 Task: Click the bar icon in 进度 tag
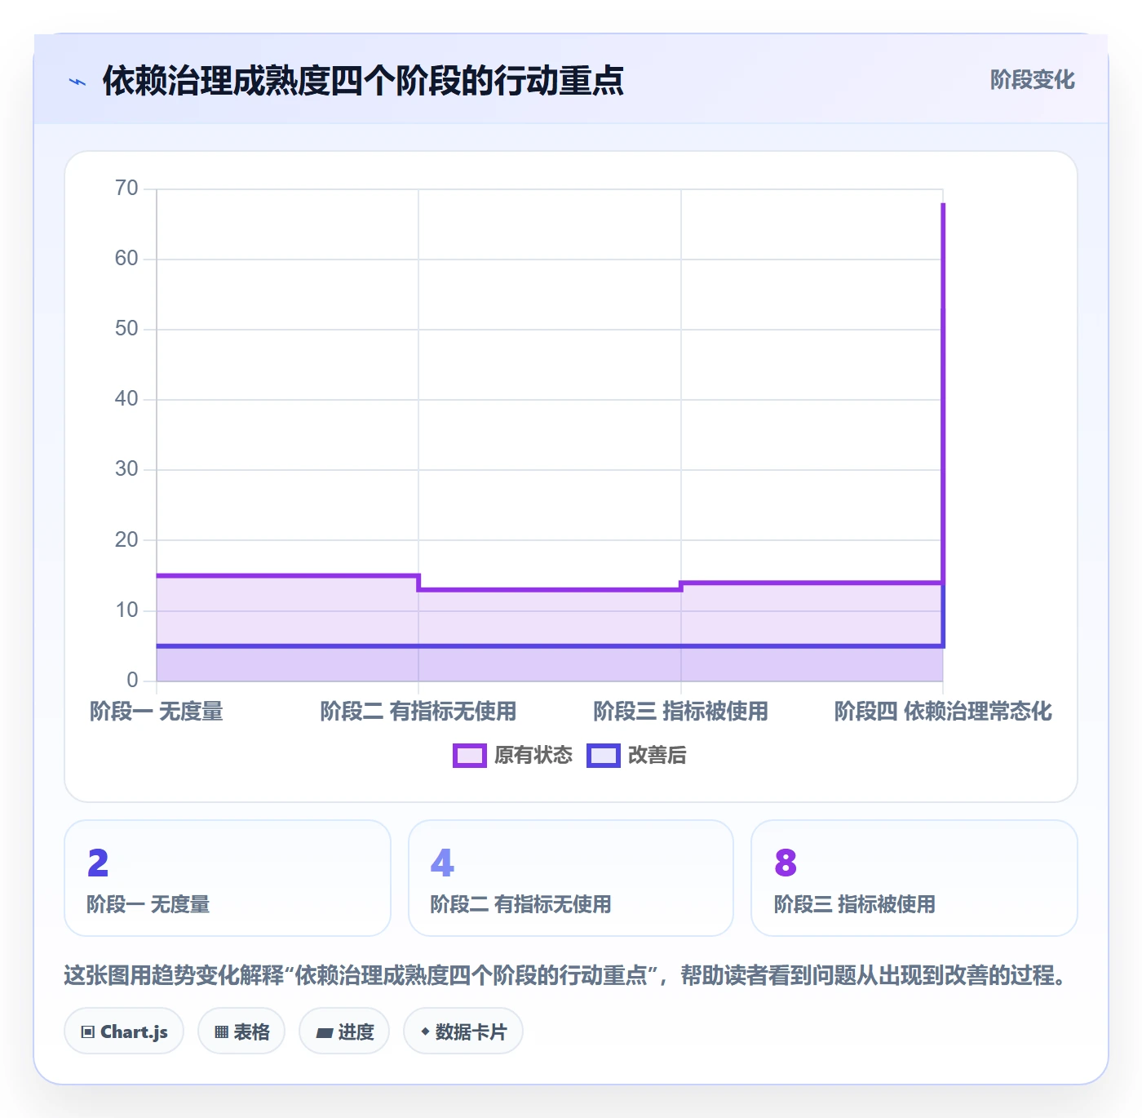coord(324,1033)
